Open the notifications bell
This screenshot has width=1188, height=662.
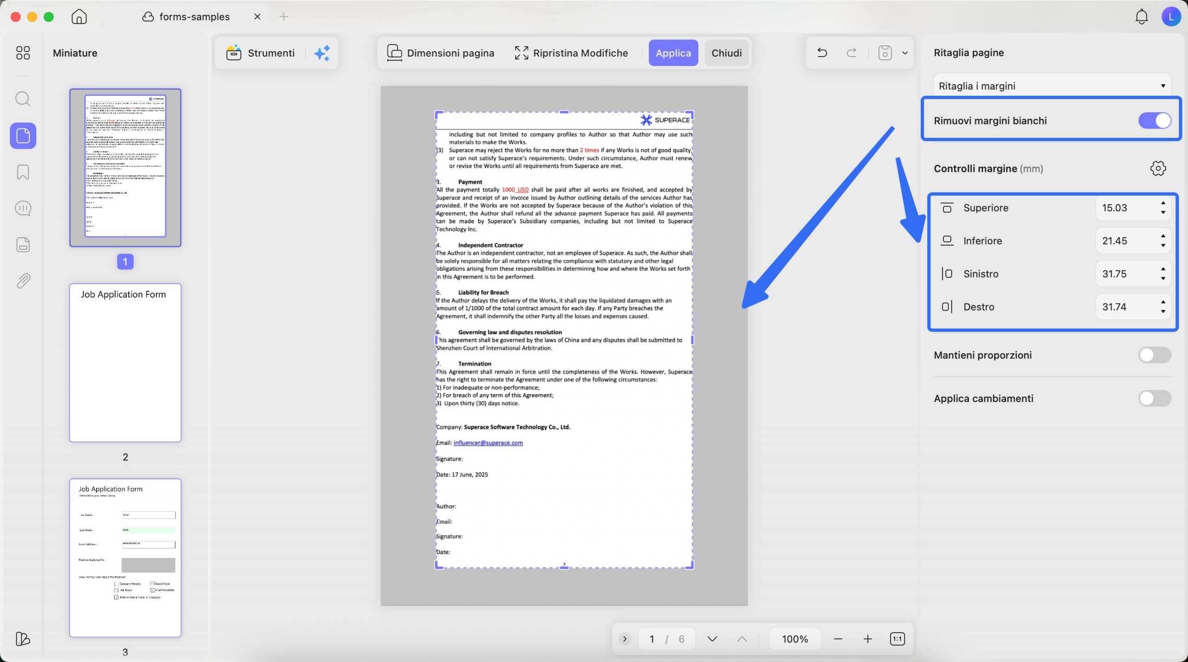1142,17
